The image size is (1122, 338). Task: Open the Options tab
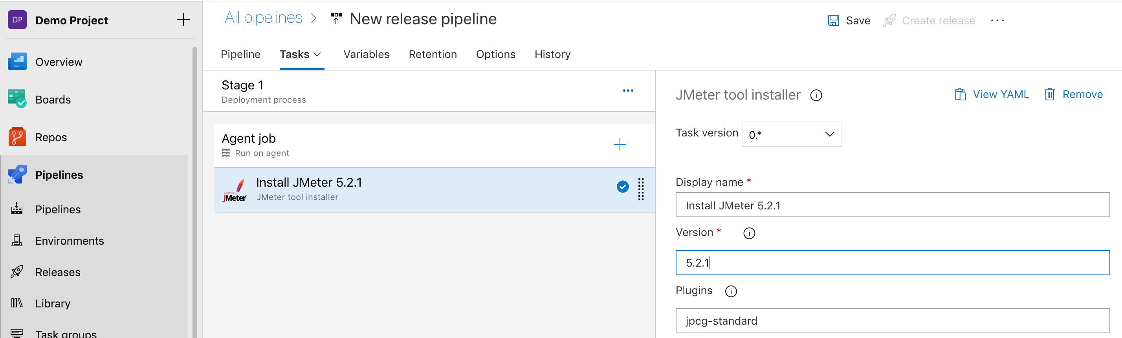(x=496, y=55)
